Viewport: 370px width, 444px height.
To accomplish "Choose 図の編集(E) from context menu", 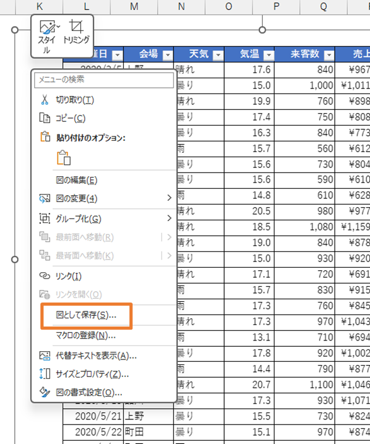I will 76,180.
